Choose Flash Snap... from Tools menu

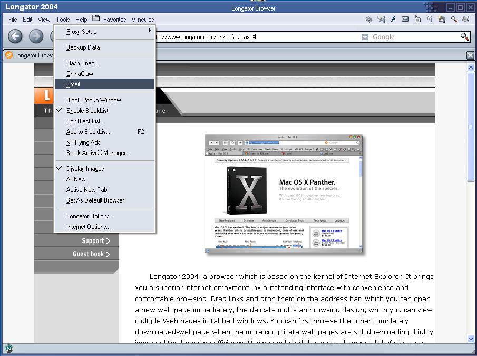(105, 63)
